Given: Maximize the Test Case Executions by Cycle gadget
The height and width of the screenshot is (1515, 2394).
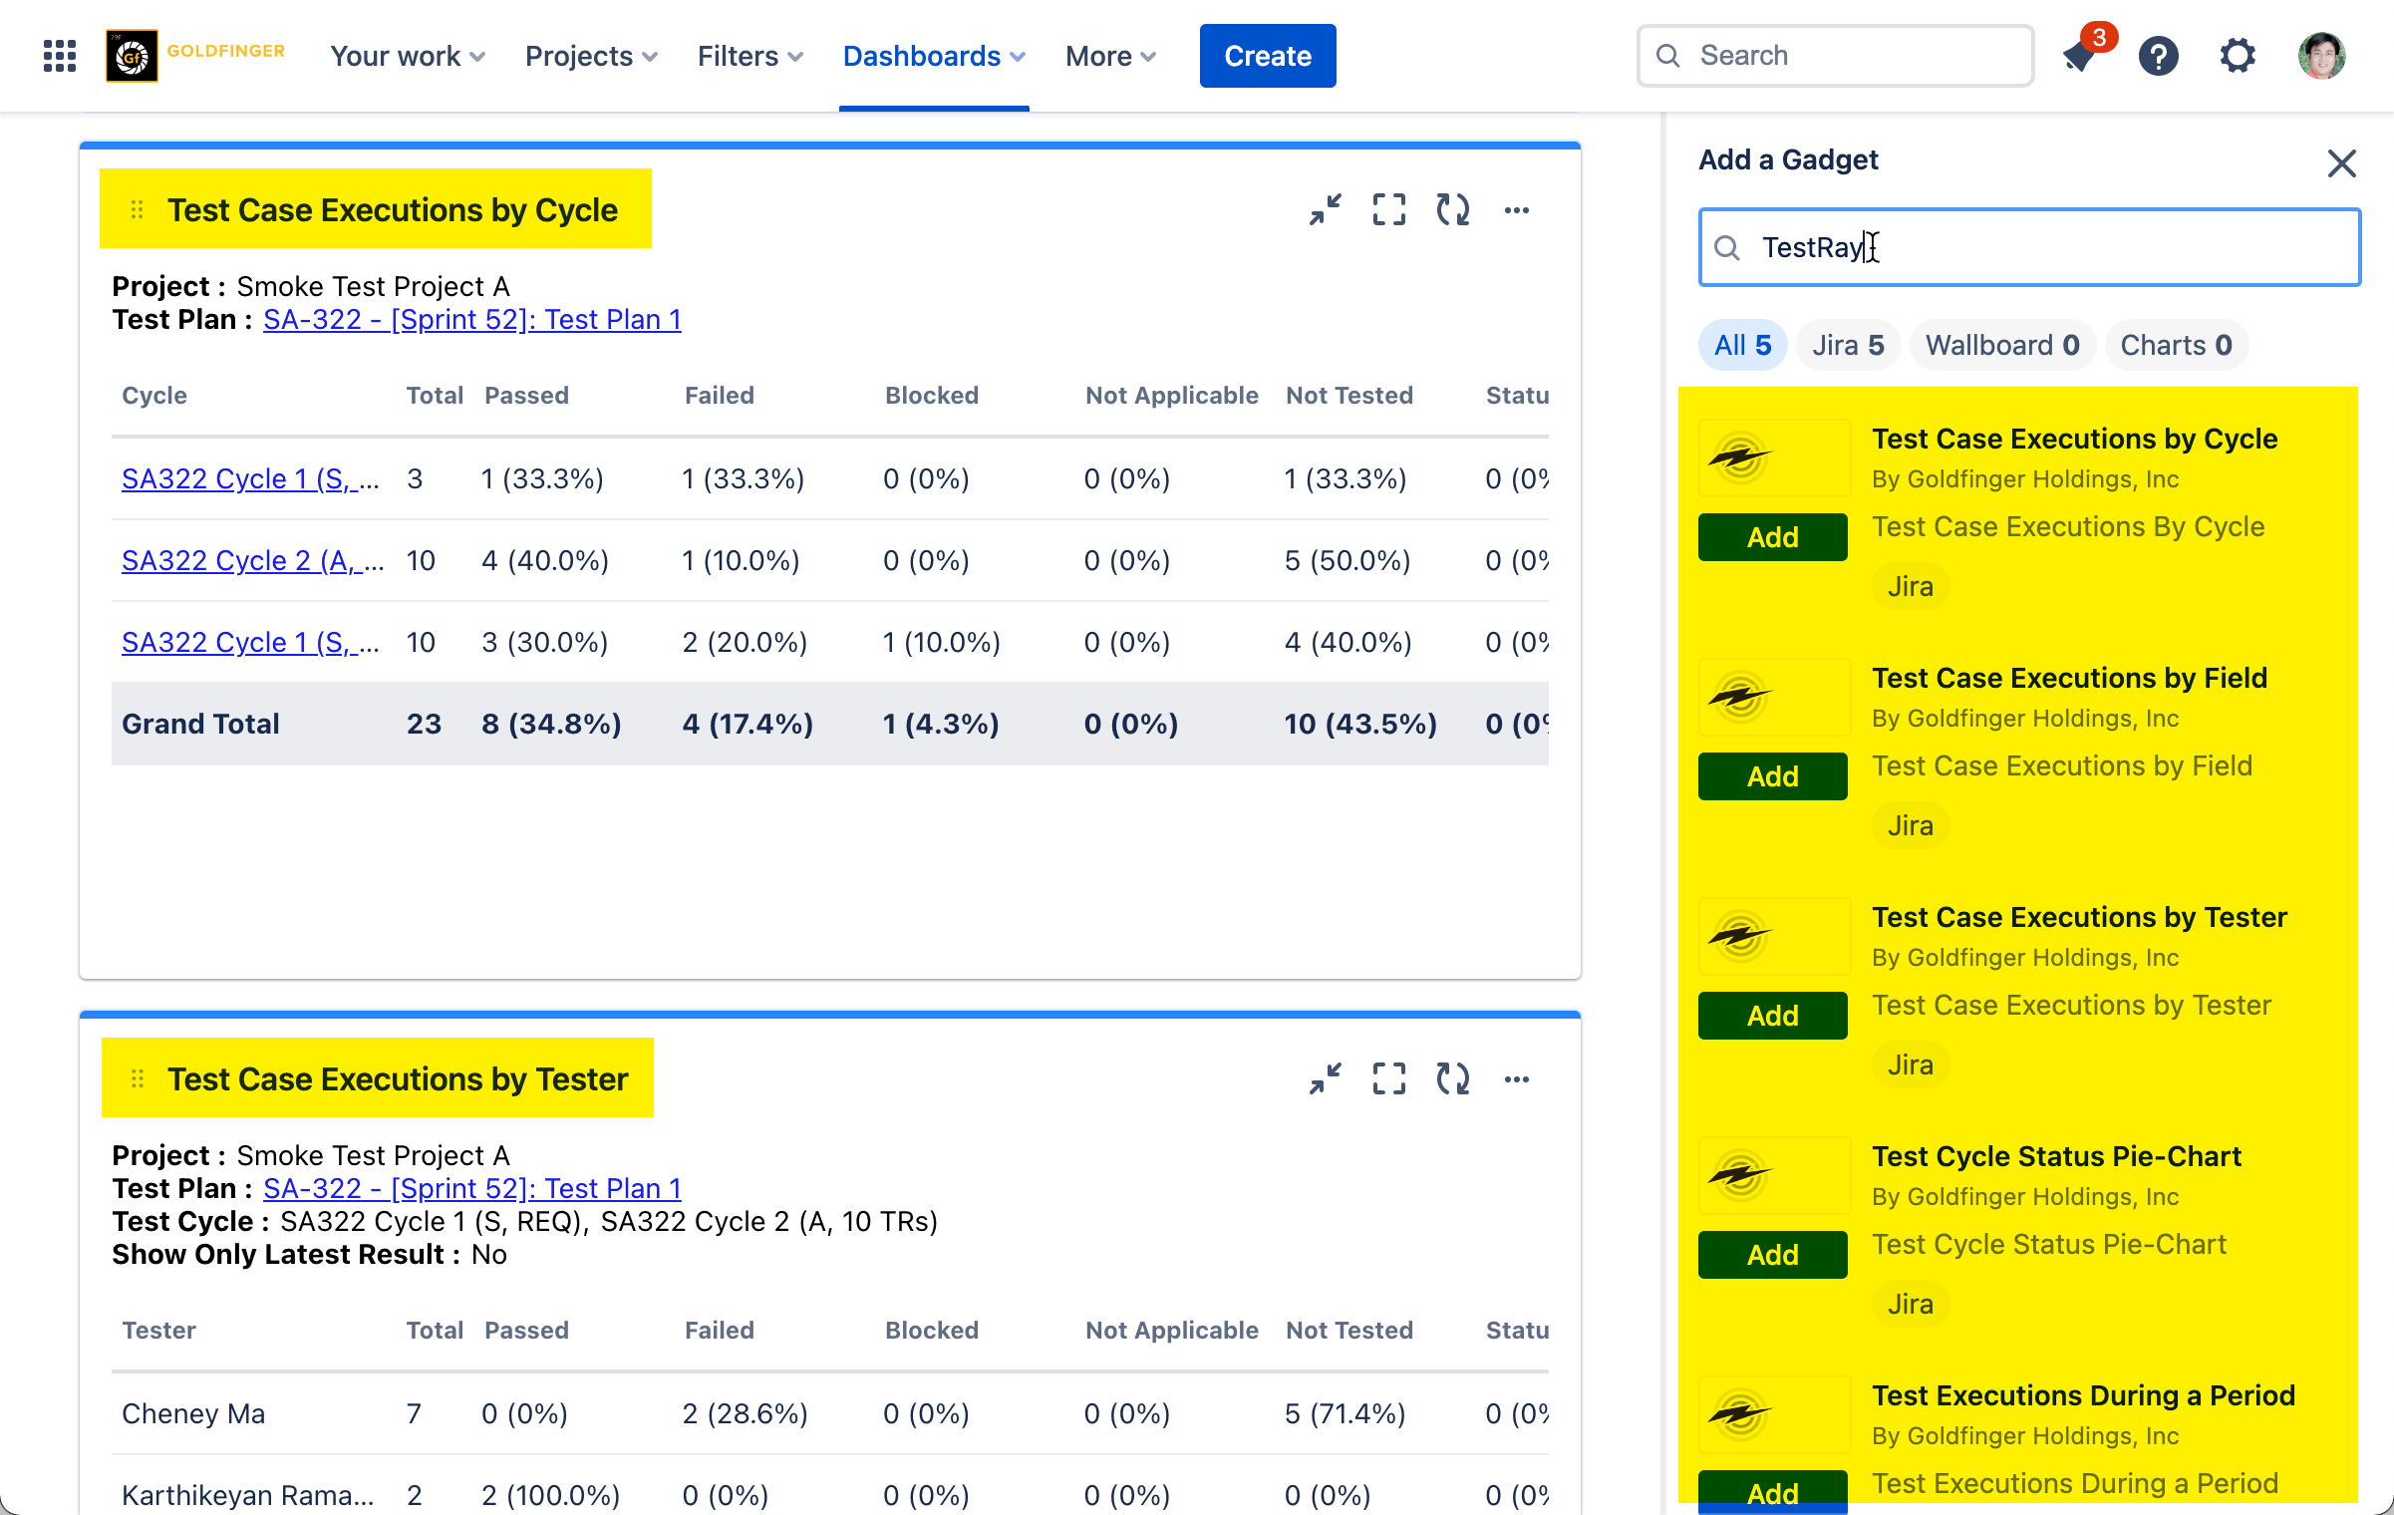Looking at the screenshot, I should 1389,210.
